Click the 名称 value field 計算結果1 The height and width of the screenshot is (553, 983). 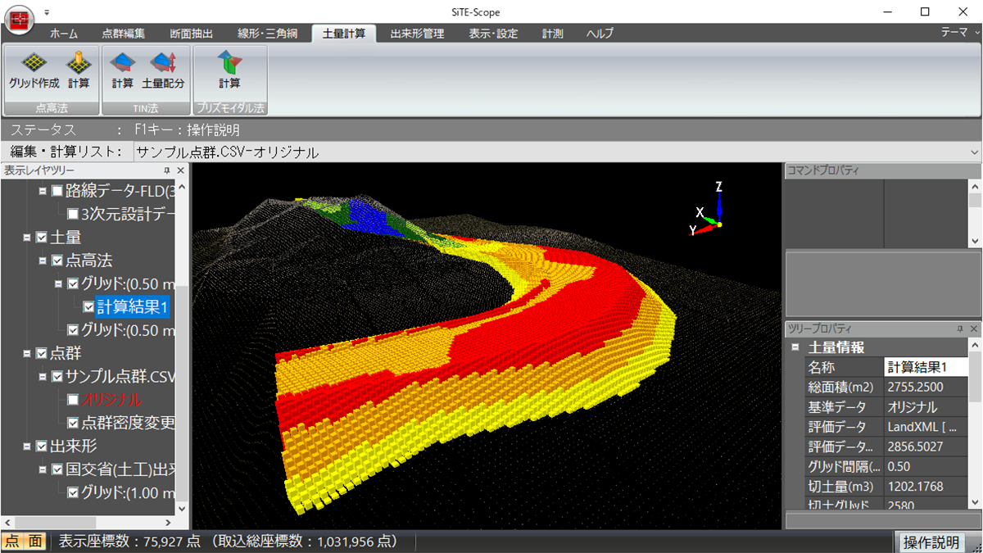coord(926,367)
